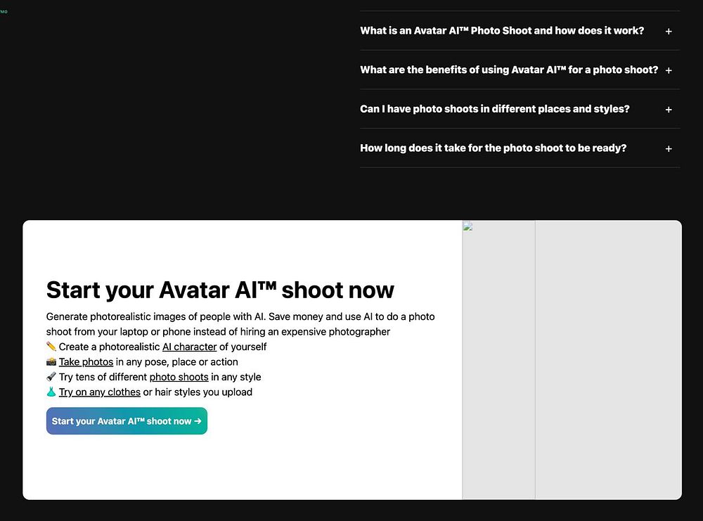Image resolution: width=703 pixels, height=521 pixels.
Task: Expand 'What is an Avatar AI Photo Shoot' question
Action: click(x=520, y=30)
